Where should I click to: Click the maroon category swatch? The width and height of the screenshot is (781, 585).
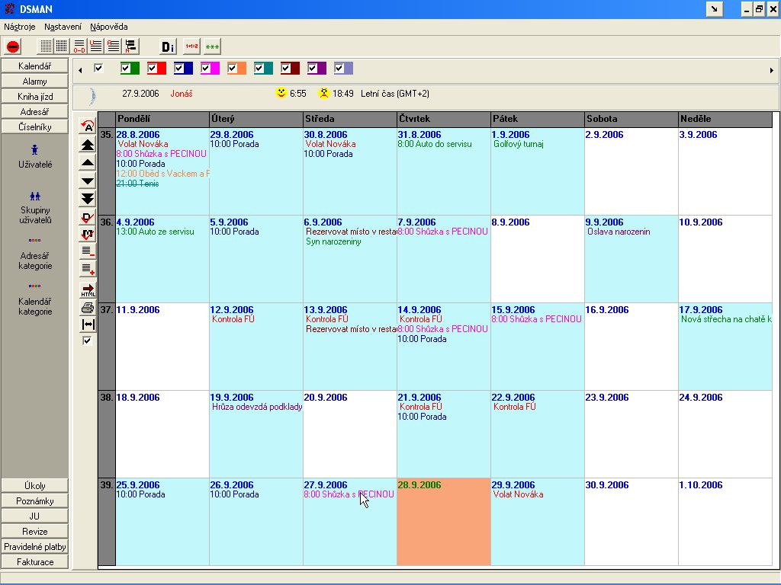pos(291,68)
